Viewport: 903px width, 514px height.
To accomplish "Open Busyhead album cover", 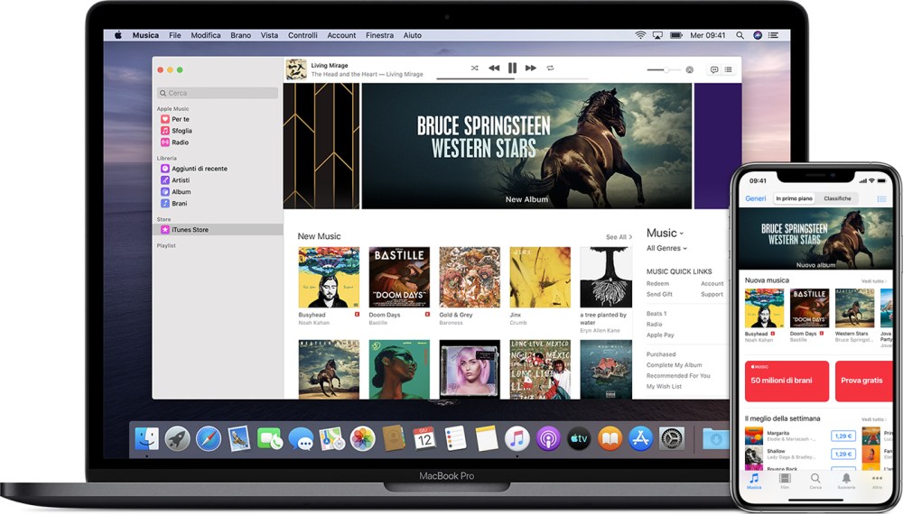I will pyautogui.click(x=329, y=277).
